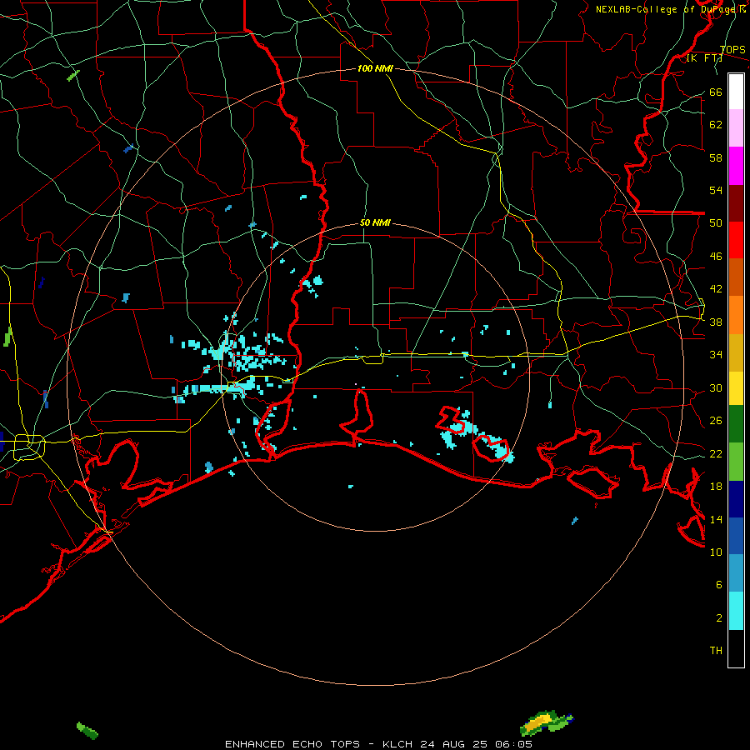Click the "24 AUG 25" date text
The height and width of the screenshot is (750, 750).
pos(453,744)
